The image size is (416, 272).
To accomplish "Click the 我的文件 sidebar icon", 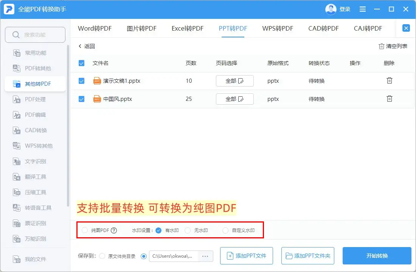I will [x=16, y=259].
